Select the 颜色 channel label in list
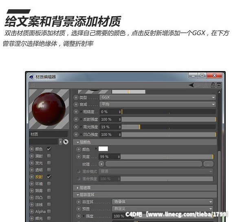 point(39,149)
